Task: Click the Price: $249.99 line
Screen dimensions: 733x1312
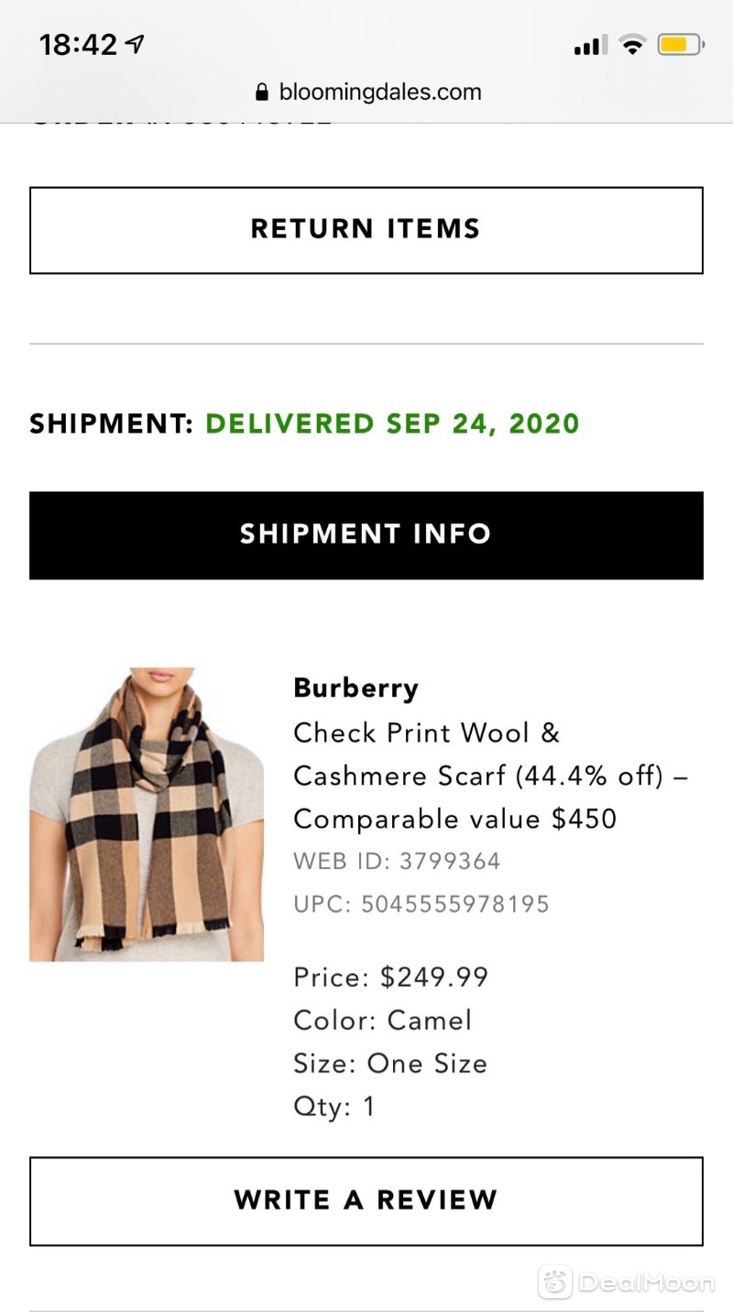Action: tap(391, 977)
